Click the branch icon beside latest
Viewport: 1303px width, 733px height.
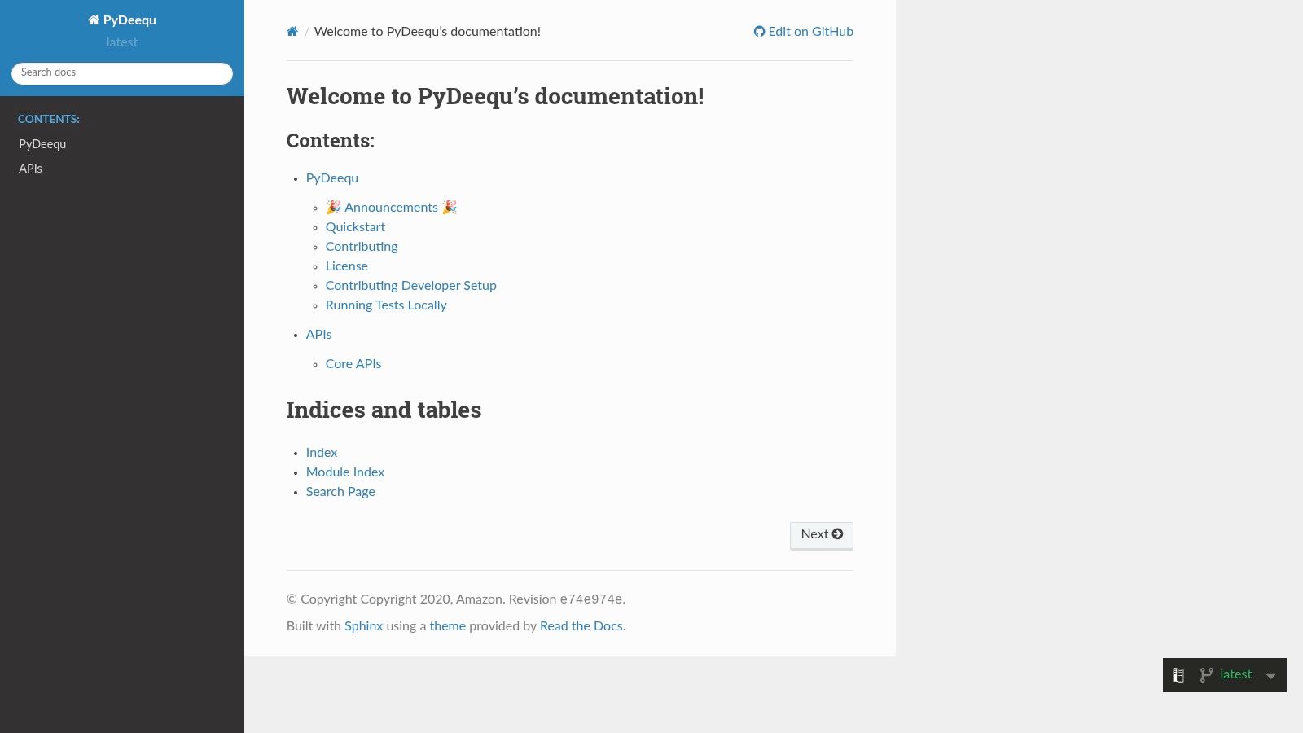[1206, 675]
